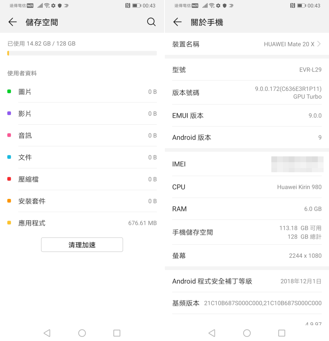Click the 676.61 MB value for 應用程式
329x341 pixels.
(142, 223)
